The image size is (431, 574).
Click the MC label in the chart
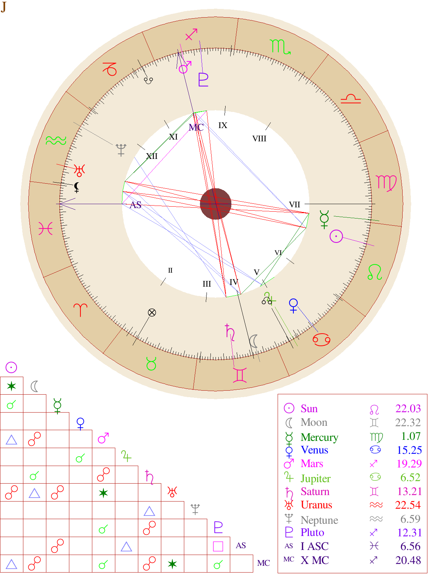(x=196, y=127)
